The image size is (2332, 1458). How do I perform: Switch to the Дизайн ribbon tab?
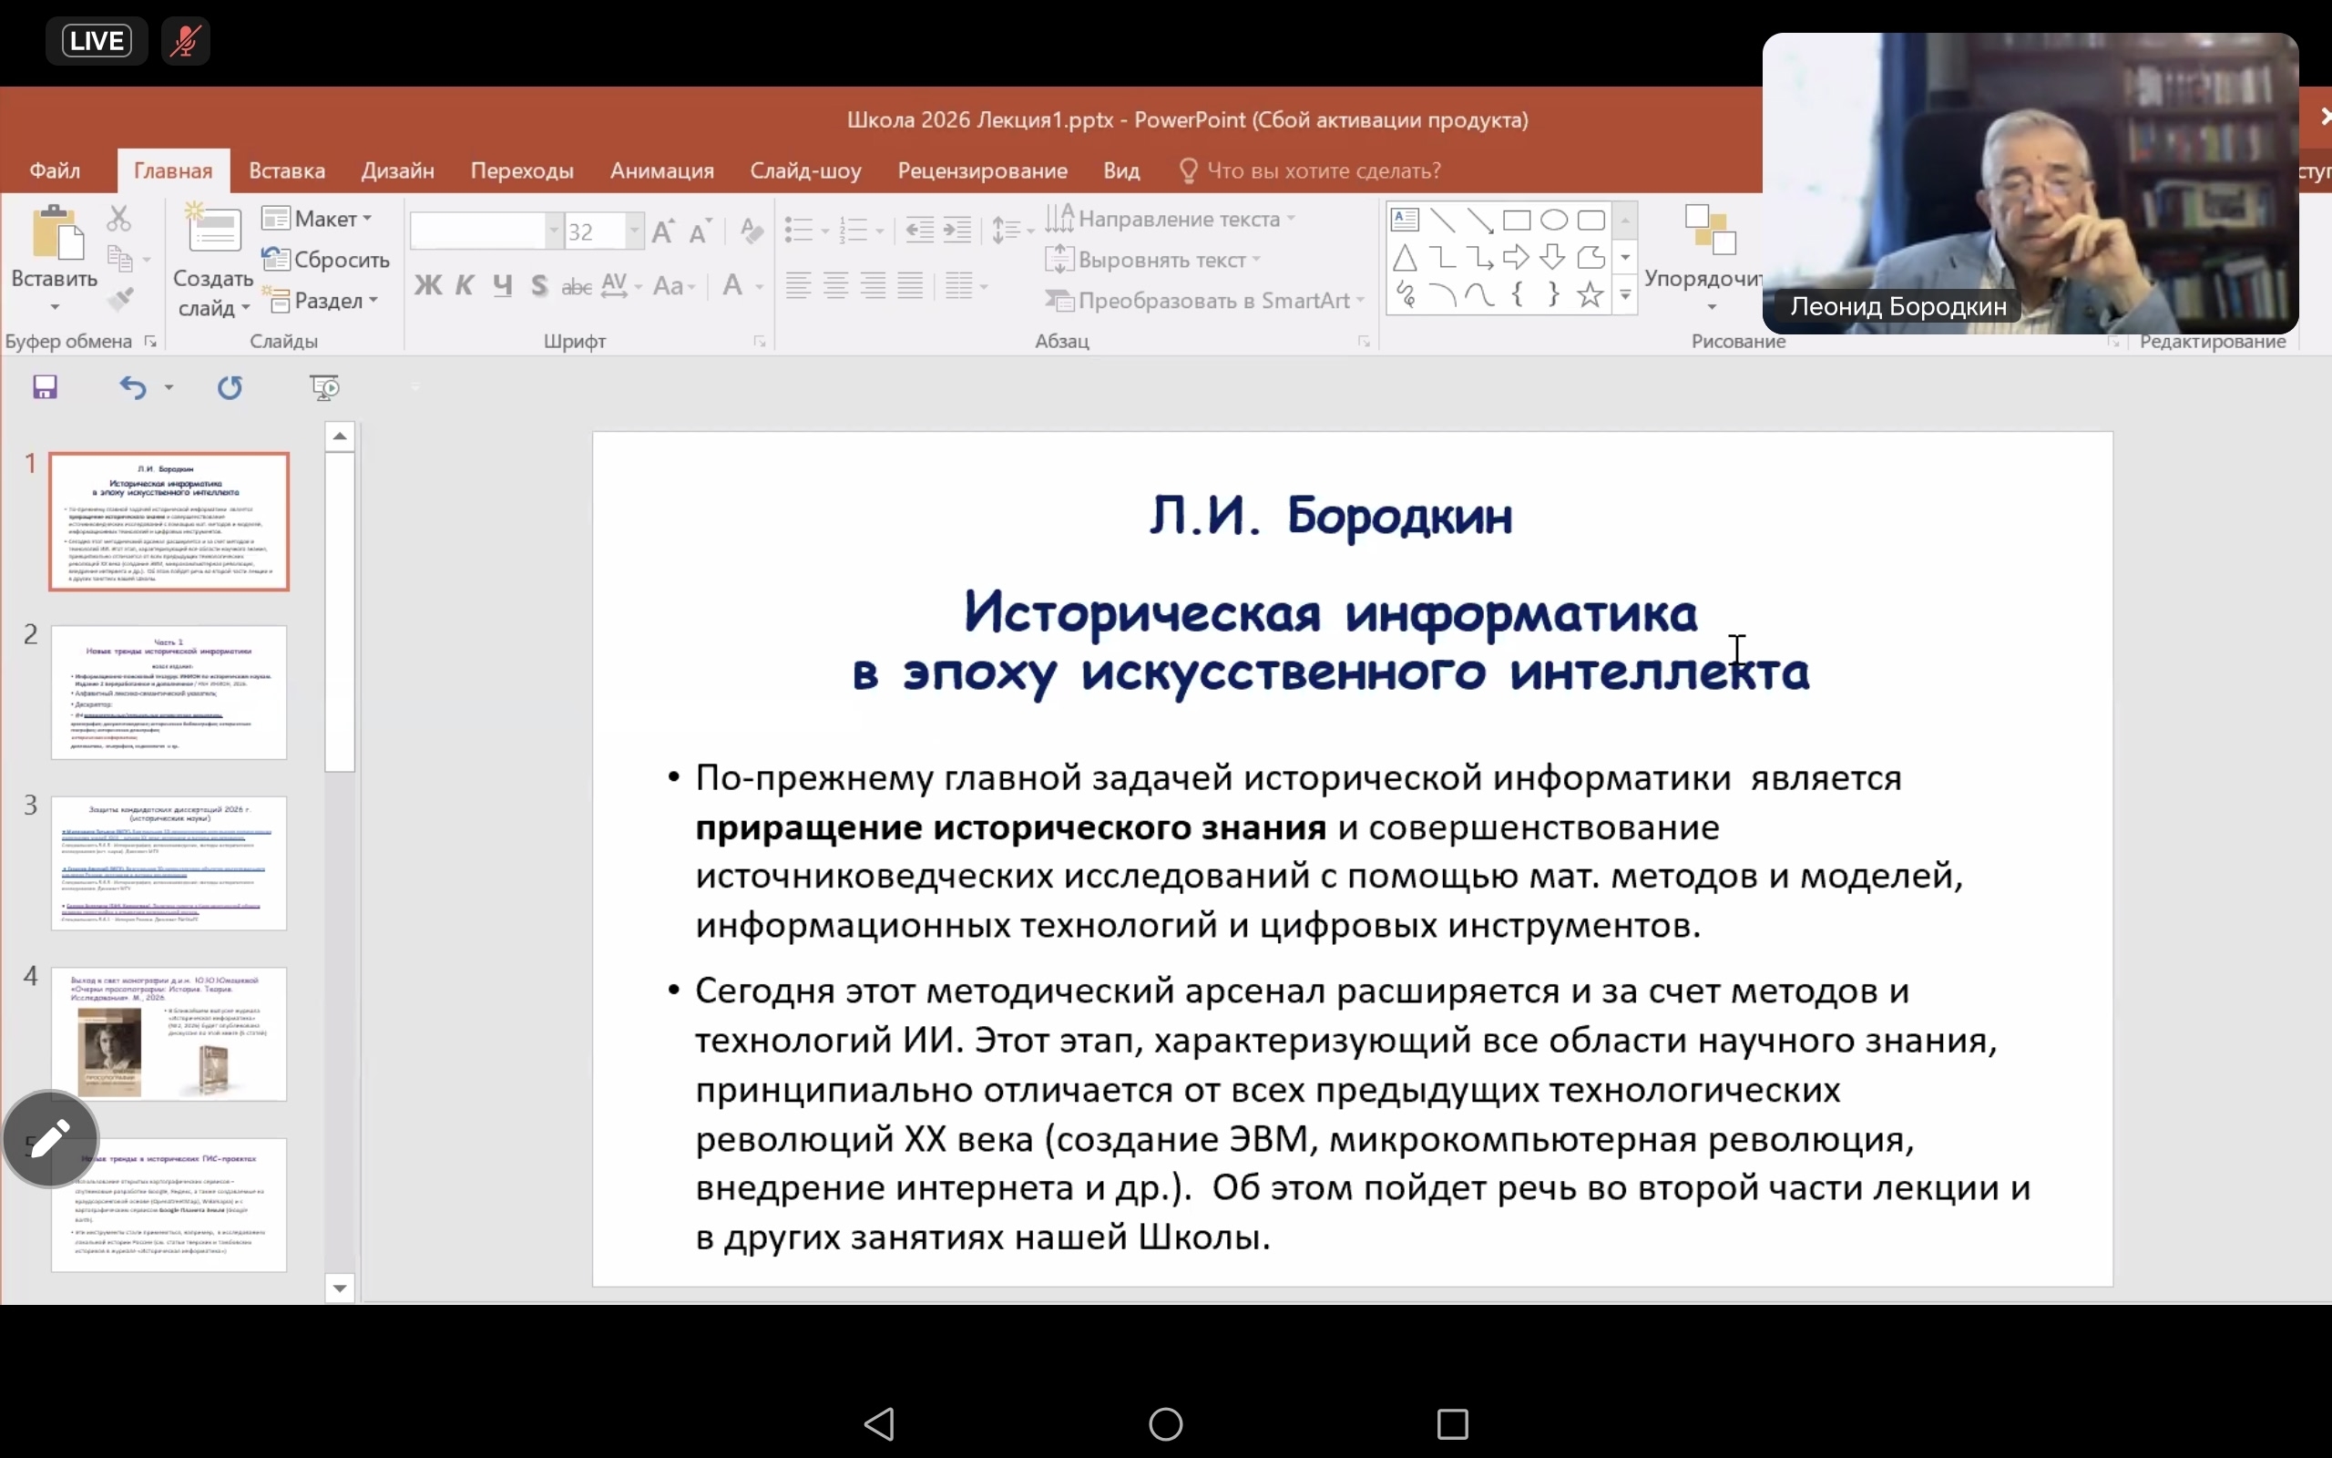click(x=398, y=170)
